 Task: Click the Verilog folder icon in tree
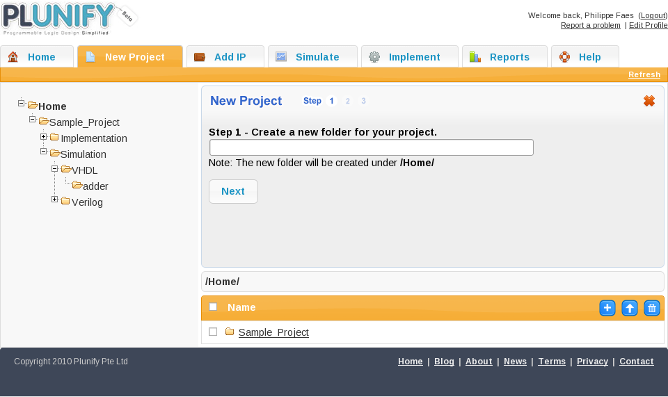point(65,201)
